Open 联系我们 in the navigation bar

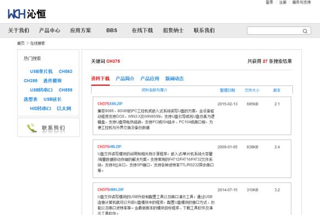pos(204,30)
